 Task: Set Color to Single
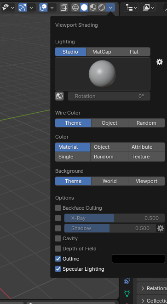click(x=73, y=157)
